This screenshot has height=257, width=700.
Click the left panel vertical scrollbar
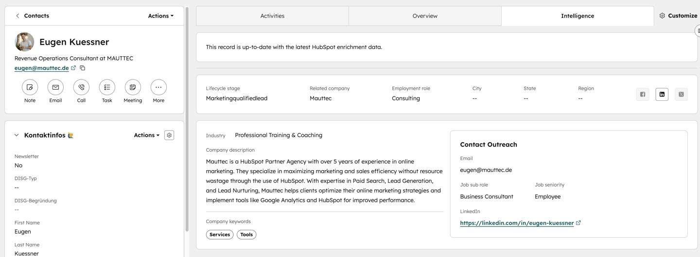tap(187, 119)
